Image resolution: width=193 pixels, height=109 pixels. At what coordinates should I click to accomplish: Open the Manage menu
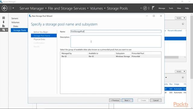click(x=162, y=8)
